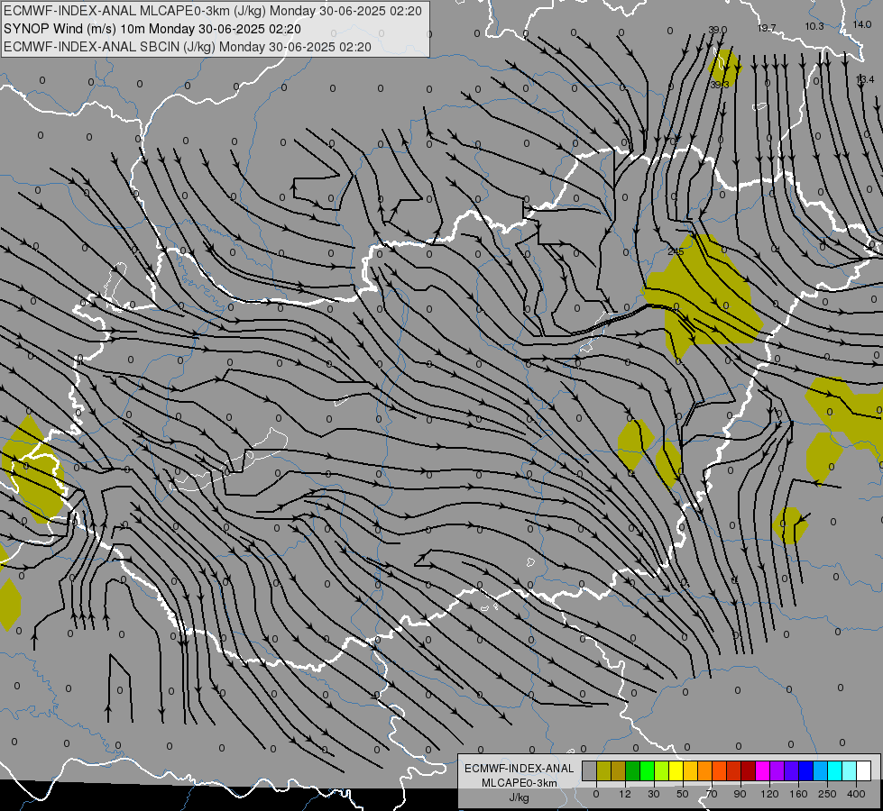This screenshot has width=883, height=811.
Task: Select the olive swatch in the legend
Action: [x=603, y=771]
